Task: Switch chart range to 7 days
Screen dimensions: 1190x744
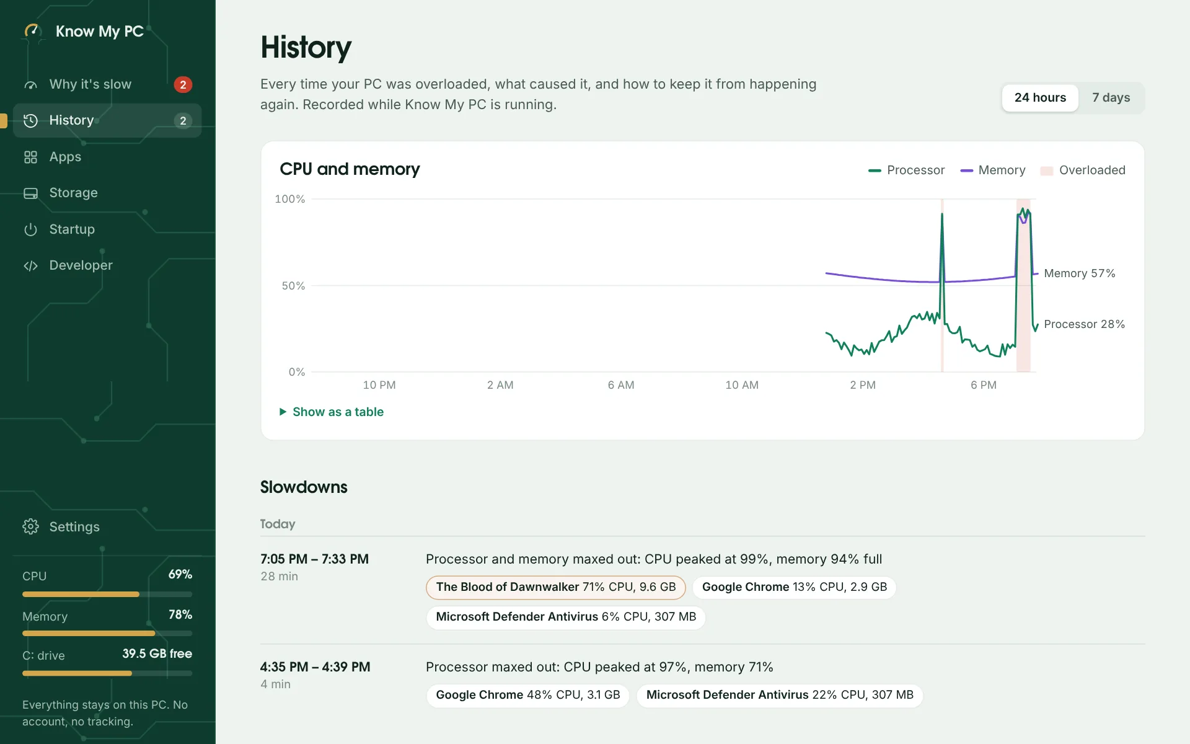Action: (1111, 98)
